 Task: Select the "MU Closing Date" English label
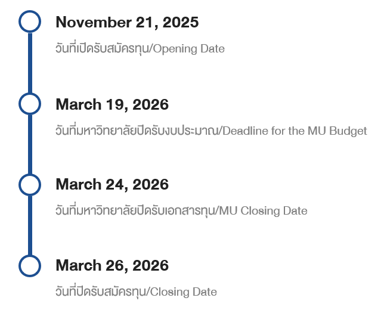pyautogui.click(x=264, y=211)
